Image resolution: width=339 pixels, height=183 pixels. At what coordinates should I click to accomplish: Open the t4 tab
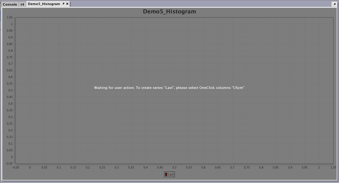coord(22,4)
